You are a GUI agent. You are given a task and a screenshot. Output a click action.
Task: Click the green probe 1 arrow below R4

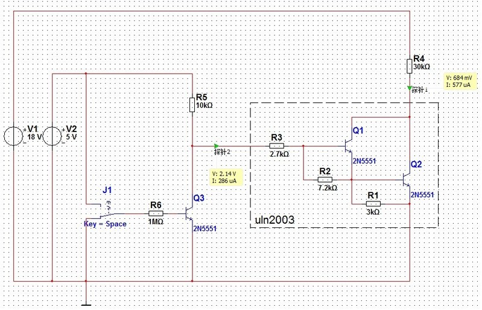pos(410,88)
